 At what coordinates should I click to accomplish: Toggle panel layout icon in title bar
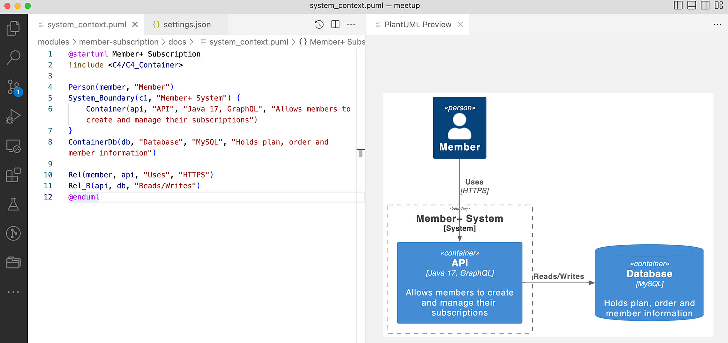[x=692, y=6]
